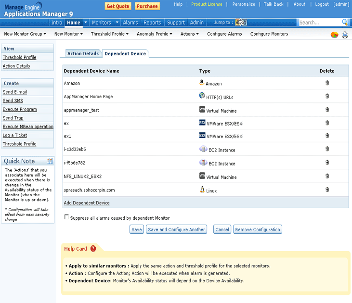Click the ESX icon in the ex1 row
Screen dimensions: 352x303
tap(202, 135)
